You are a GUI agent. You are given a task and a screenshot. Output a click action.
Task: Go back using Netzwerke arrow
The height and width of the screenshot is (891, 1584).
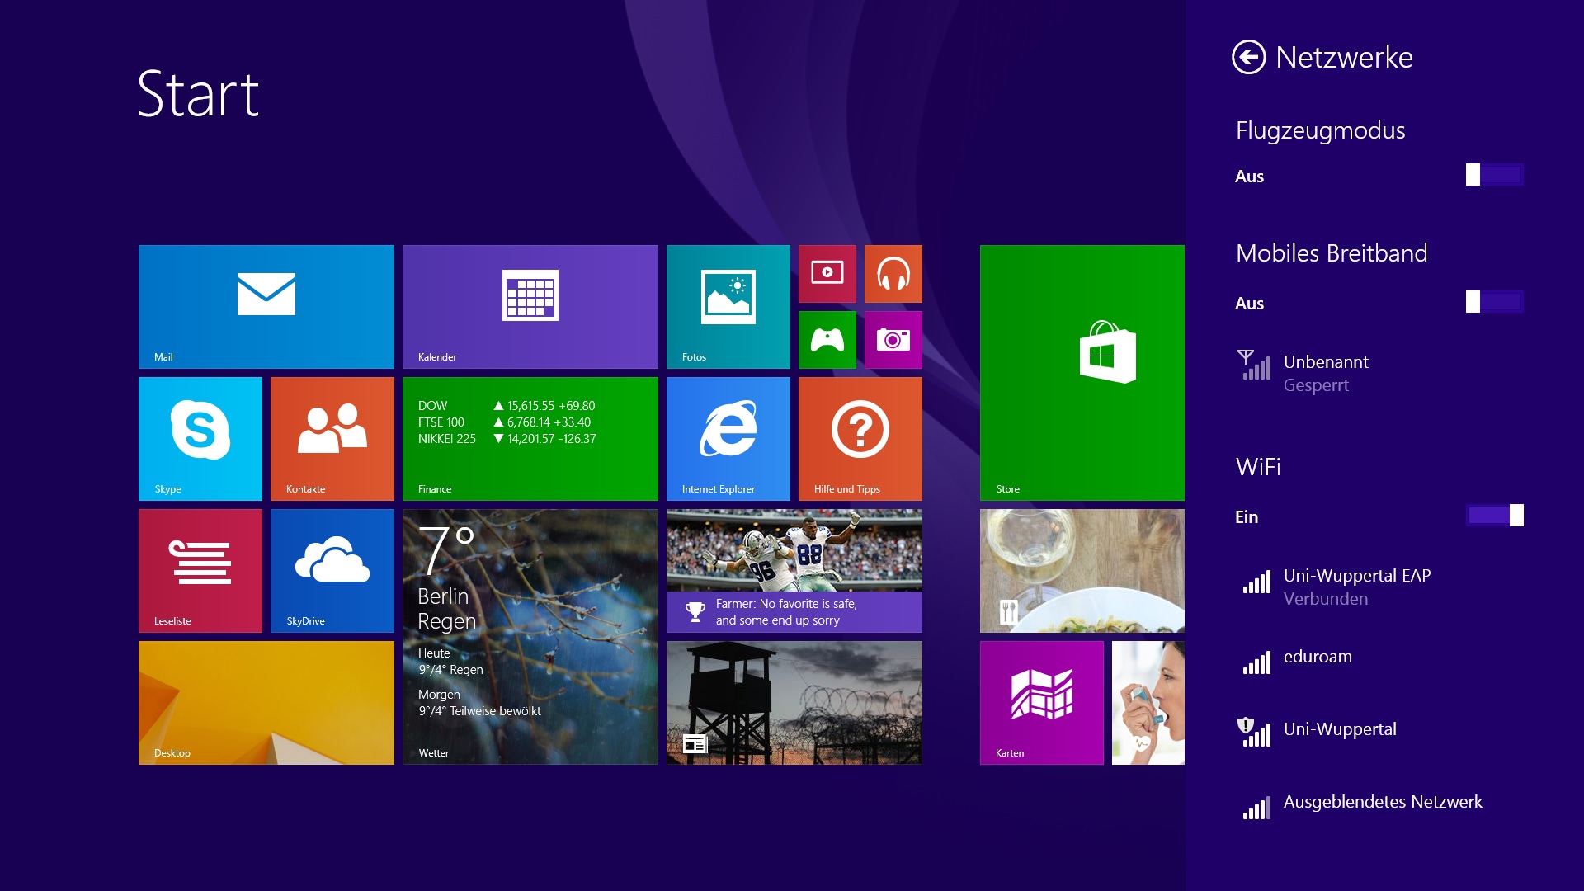[x=1248, y=58]
